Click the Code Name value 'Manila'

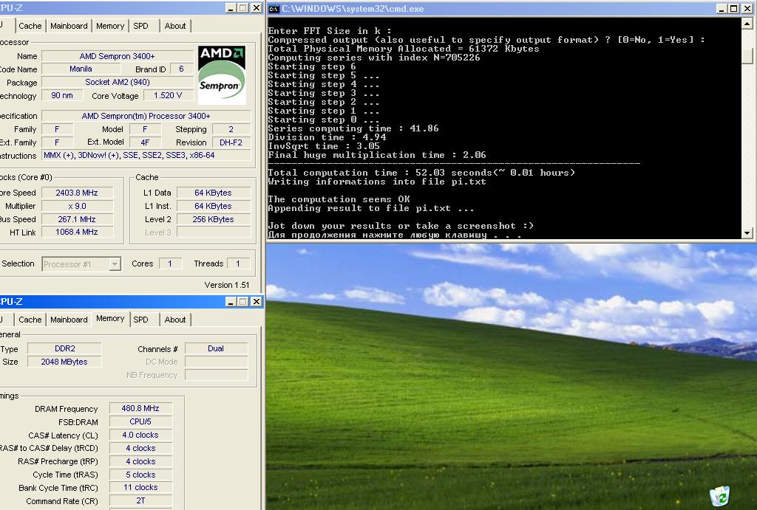click(x=81, y=69)
